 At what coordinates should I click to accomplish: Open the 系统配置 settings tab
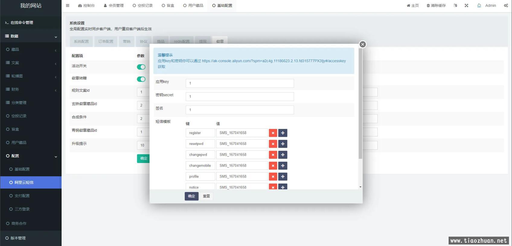[81, 41]
